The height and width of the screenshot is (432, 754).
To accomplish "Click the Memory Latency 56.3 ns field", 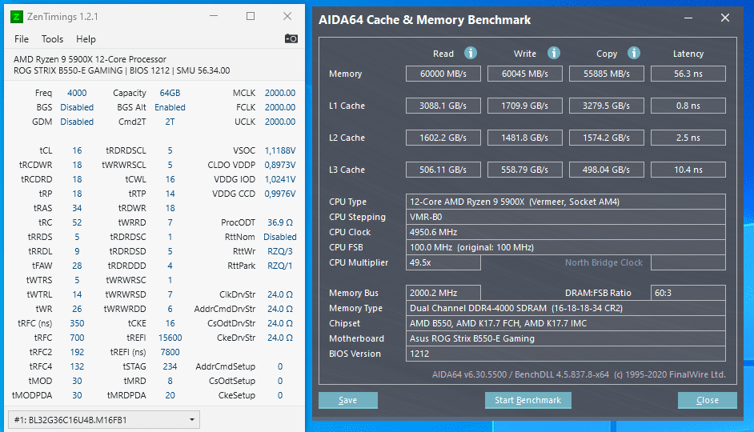I will [688, 74].
